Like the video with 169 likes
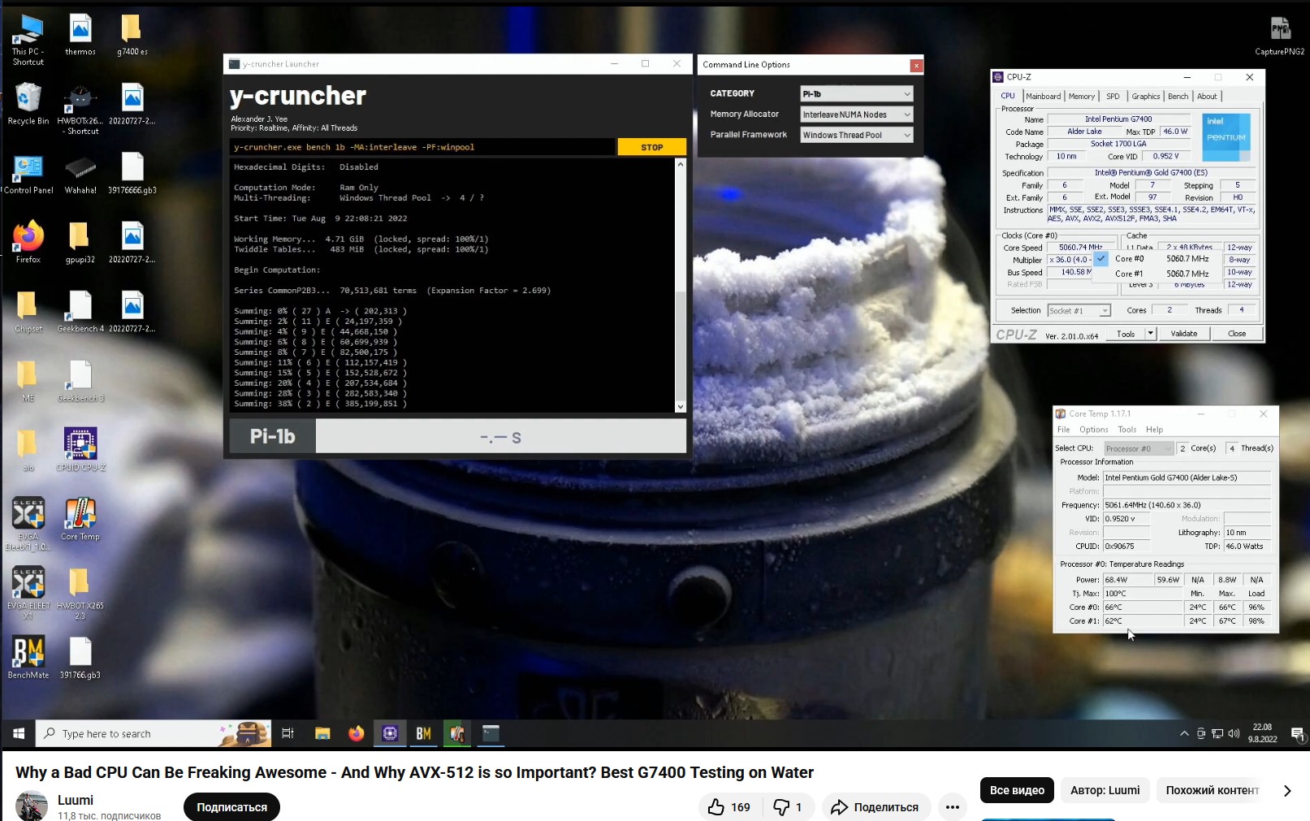The image size is (1310, 821). click(x=729, y=807)
